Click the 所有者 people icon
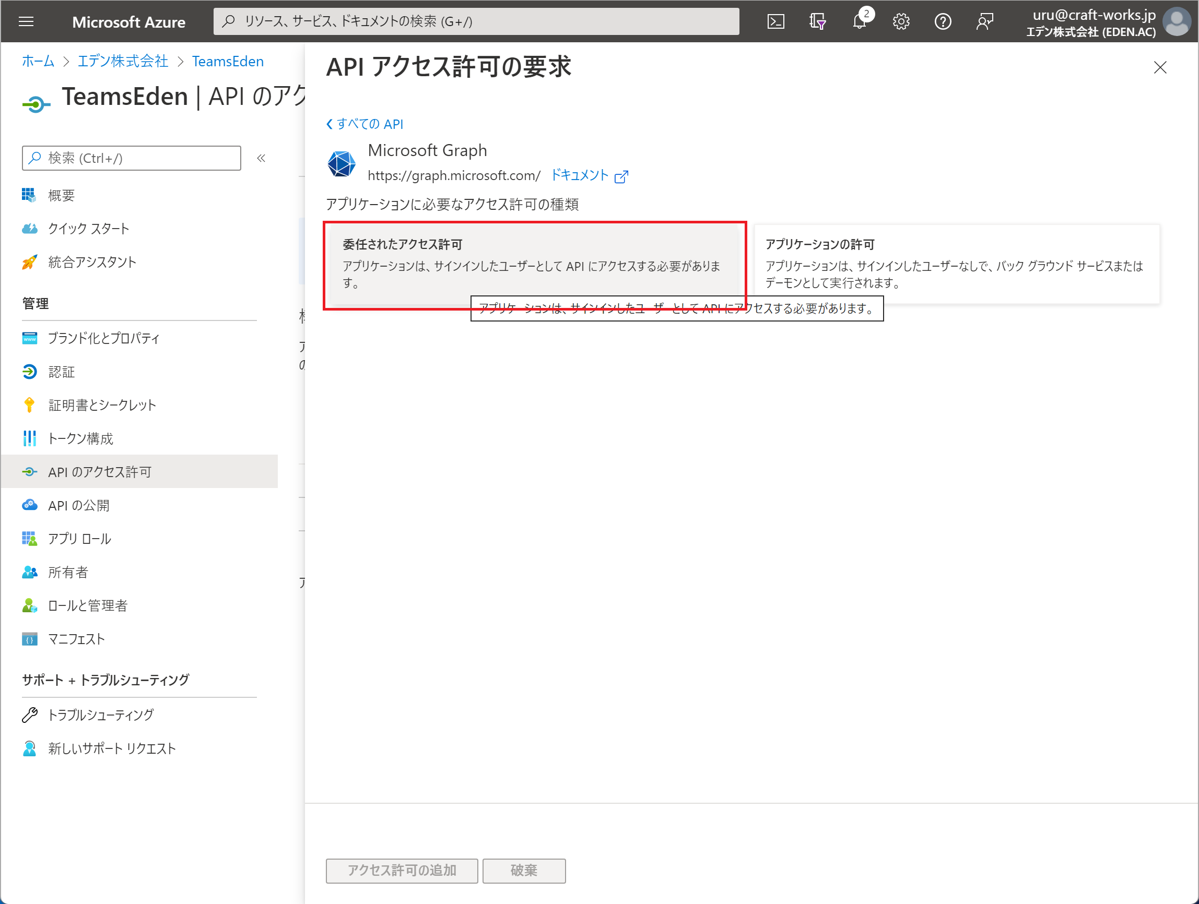Screen dimensions: 1199x904 [x=29, y=572]
